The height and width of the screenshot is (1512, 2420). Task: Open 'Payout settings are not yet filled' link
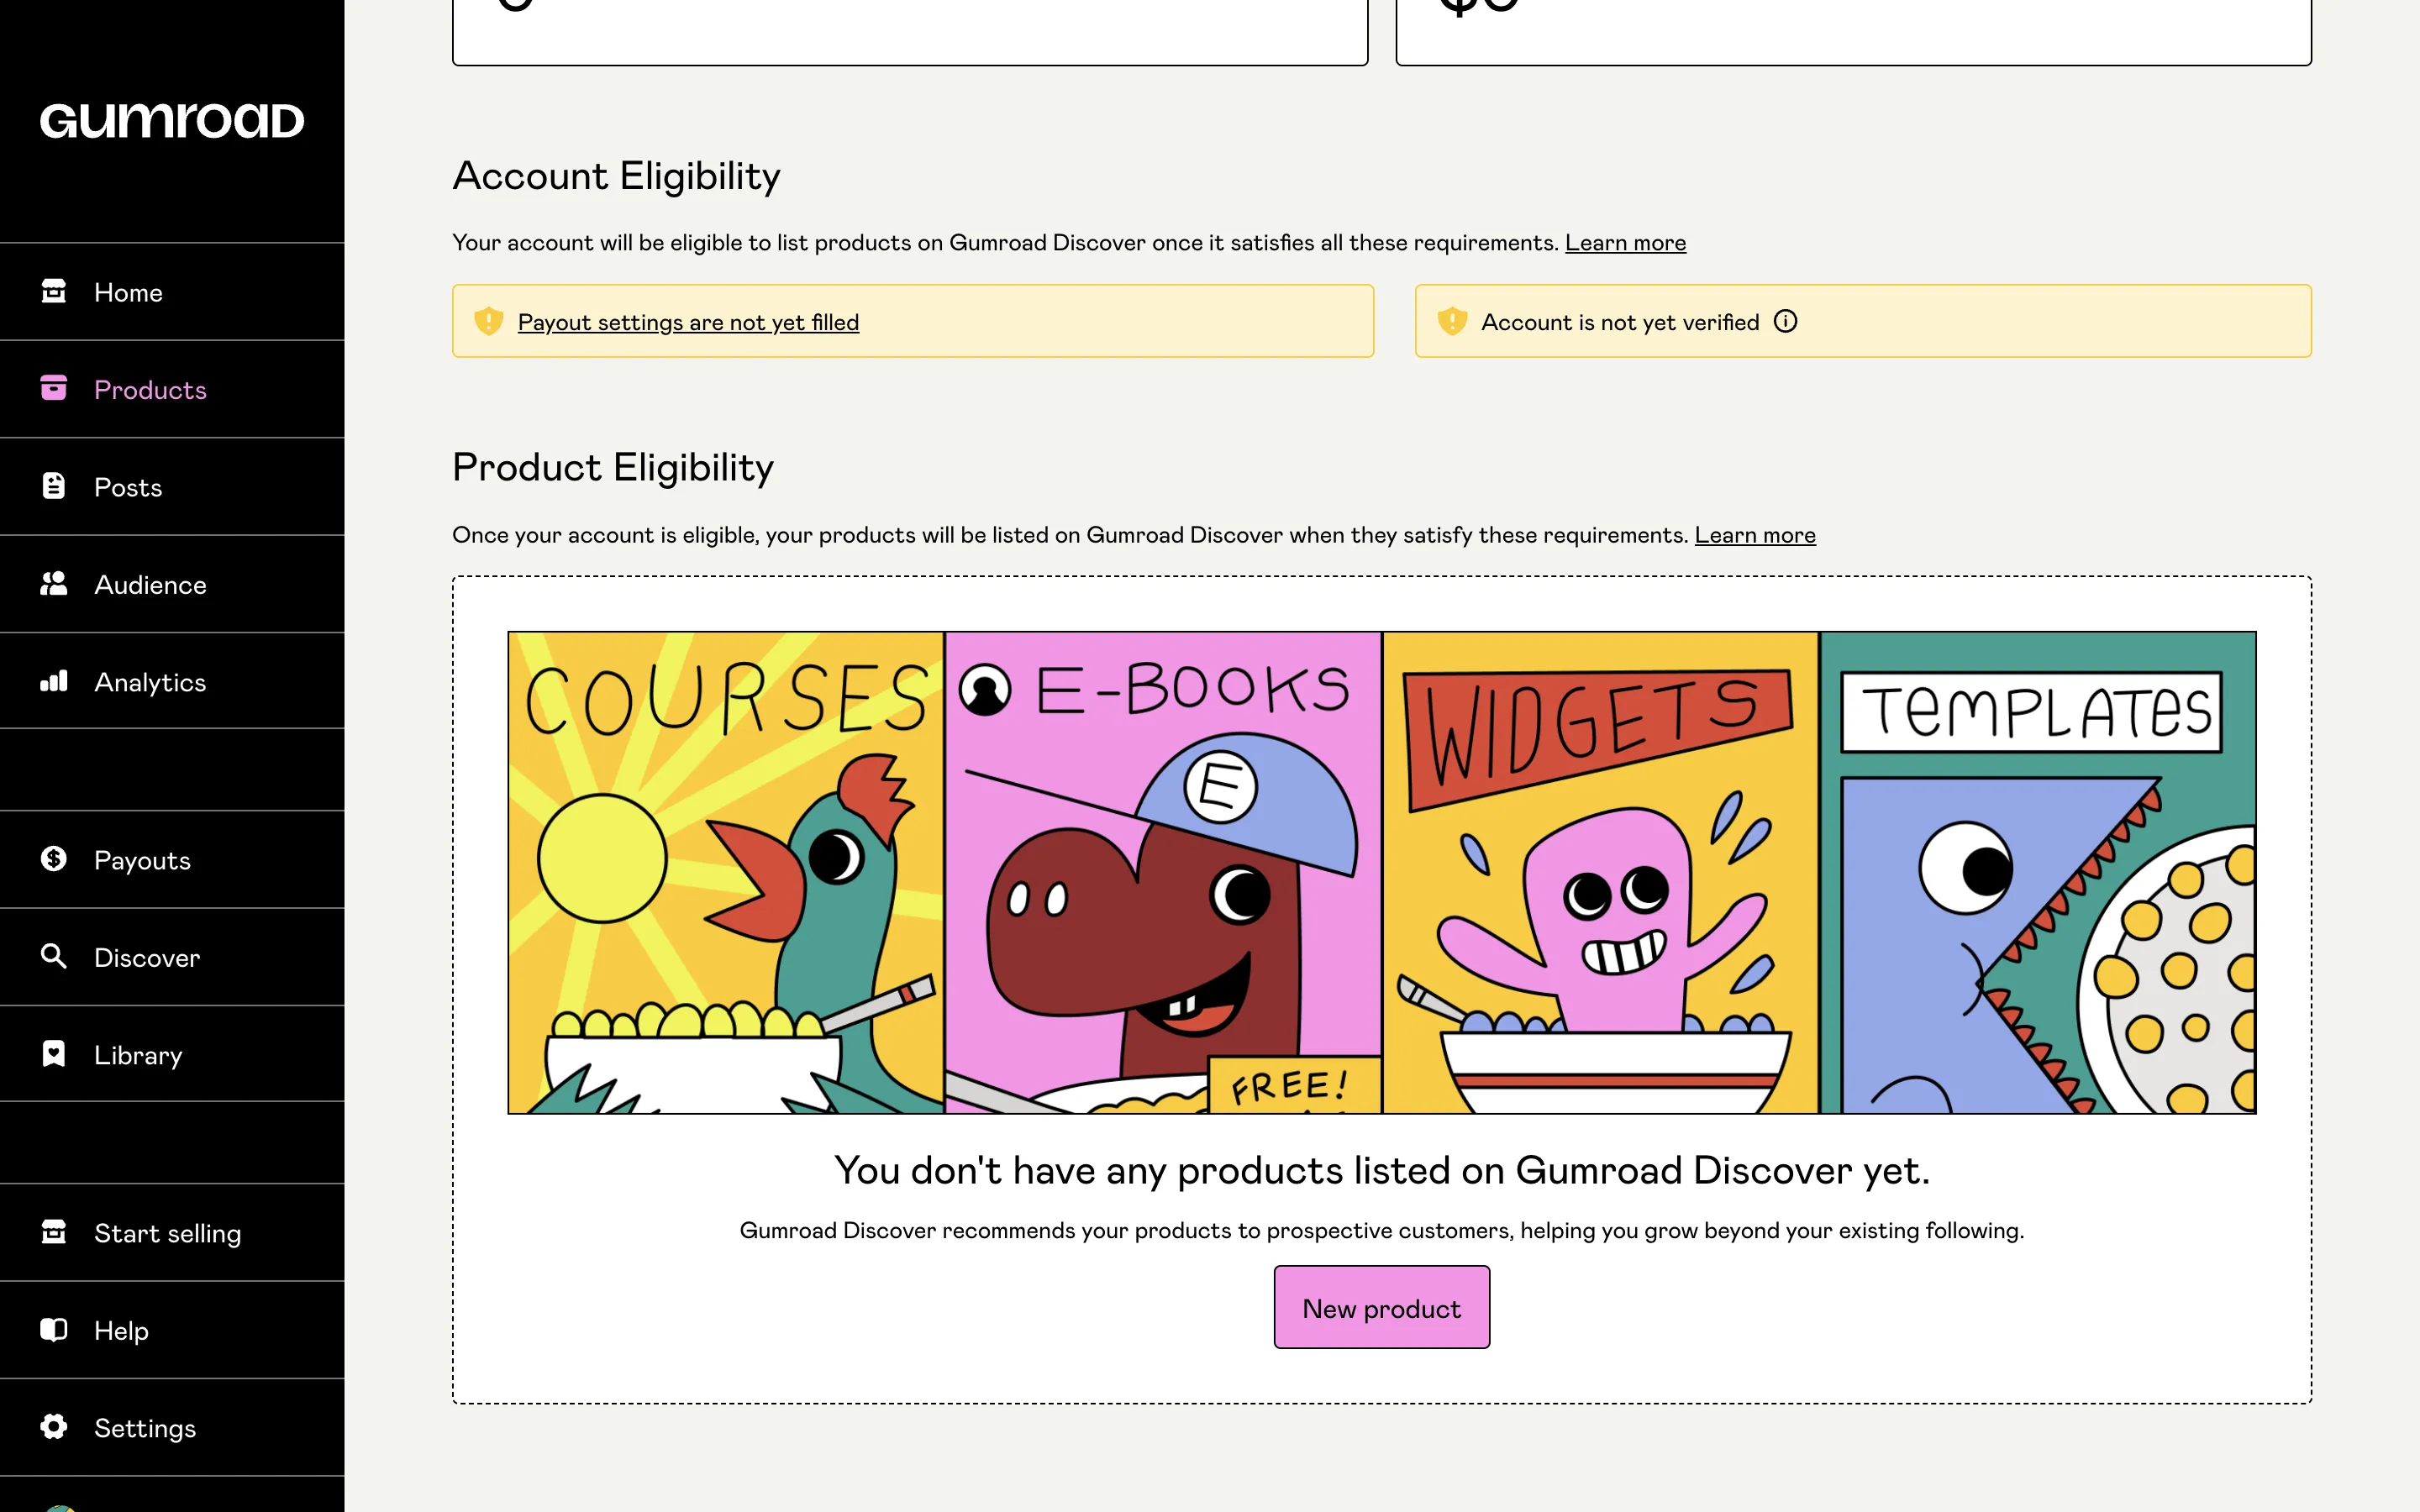(688, 322)
